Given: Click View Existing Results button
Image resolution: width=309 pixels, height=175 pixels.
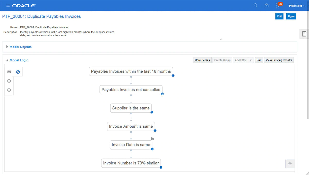Looking at the screenshot, I should (279, 60).
